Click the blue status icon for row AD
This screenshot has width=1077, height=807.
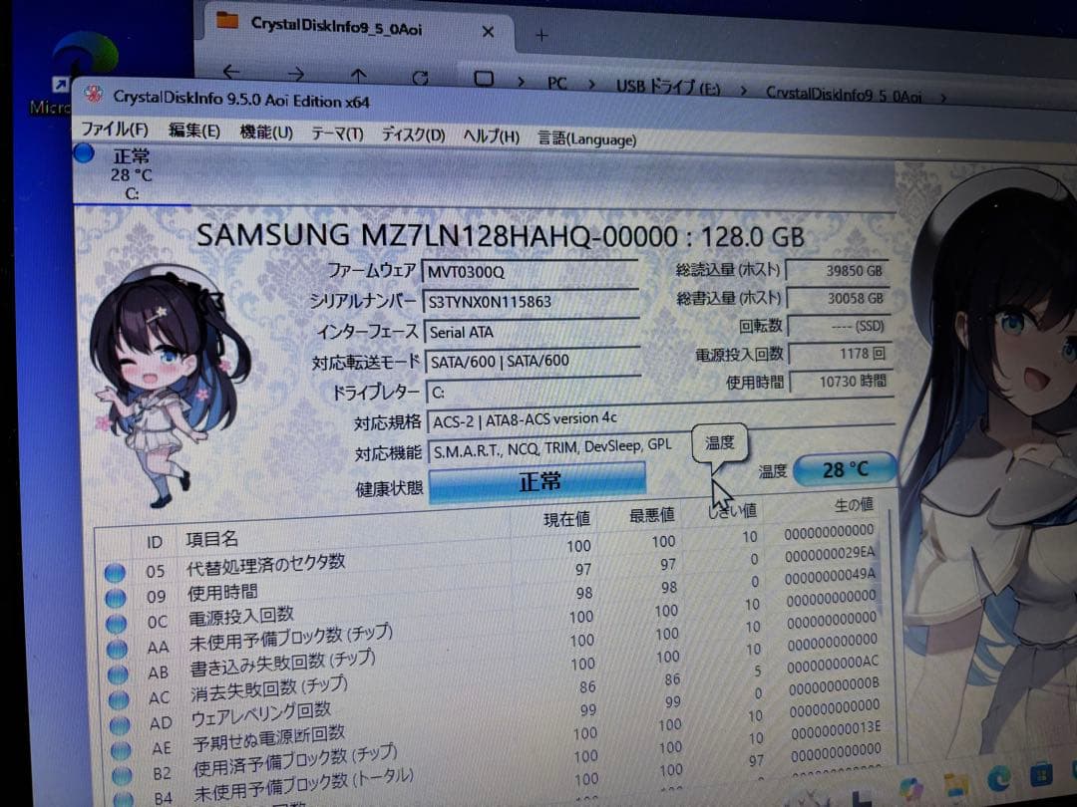coord(120,724)
